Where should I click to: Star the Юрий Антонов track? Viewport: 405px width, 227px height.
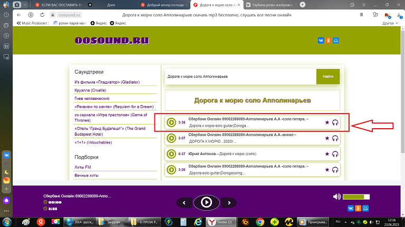pos(327,154)
